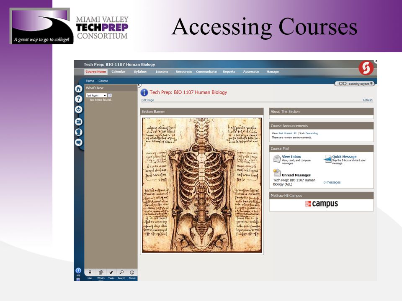This screenshot has width=402, height=301.
Task: Click the Unread Messages envelope icon
Action: coord(277,173)
